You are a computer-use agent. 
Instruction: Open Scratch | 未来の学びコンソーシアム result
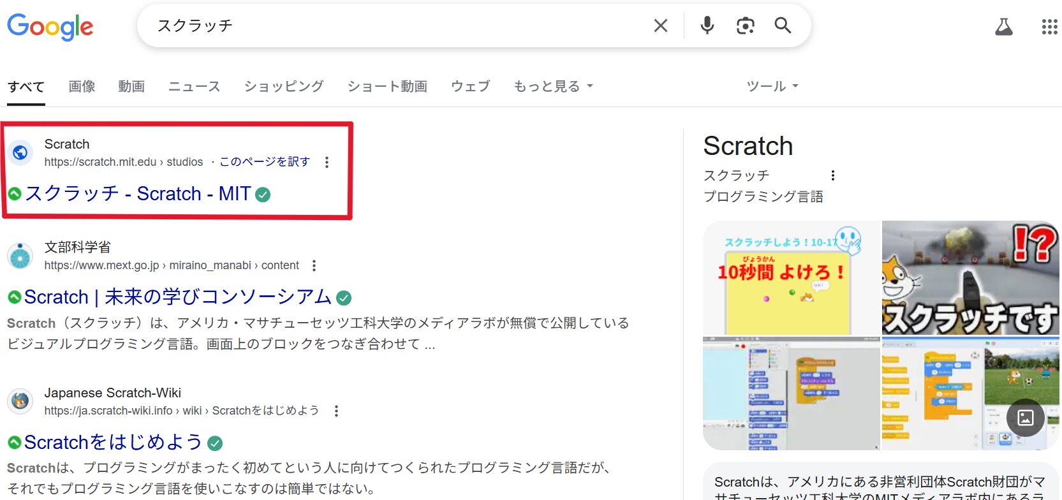pyautogui.click(x=178, y=297)
